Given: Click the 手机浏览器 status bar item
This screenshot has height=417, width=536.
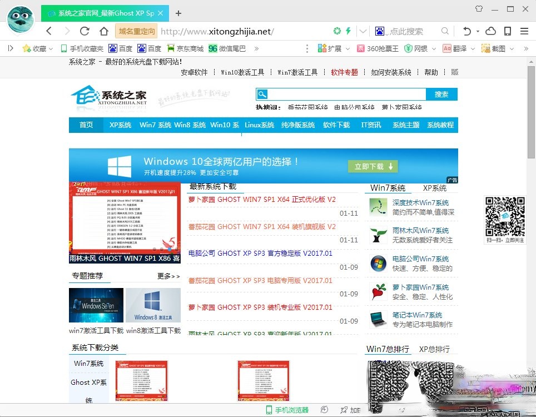Looking at the screenshot, I should coord(287,410).
